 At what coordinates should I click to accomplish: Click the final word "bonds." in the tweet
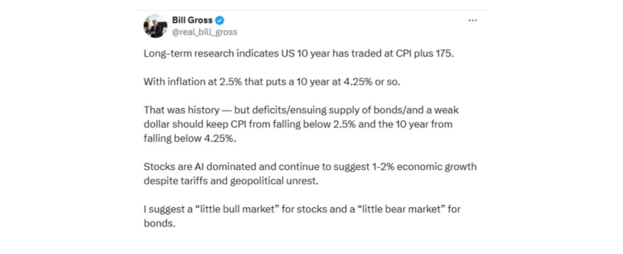(x=158, y=223)
